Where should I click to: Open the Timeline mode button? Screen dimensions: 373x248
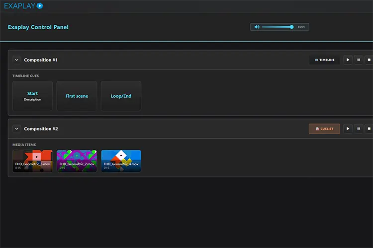pos(324,60)
